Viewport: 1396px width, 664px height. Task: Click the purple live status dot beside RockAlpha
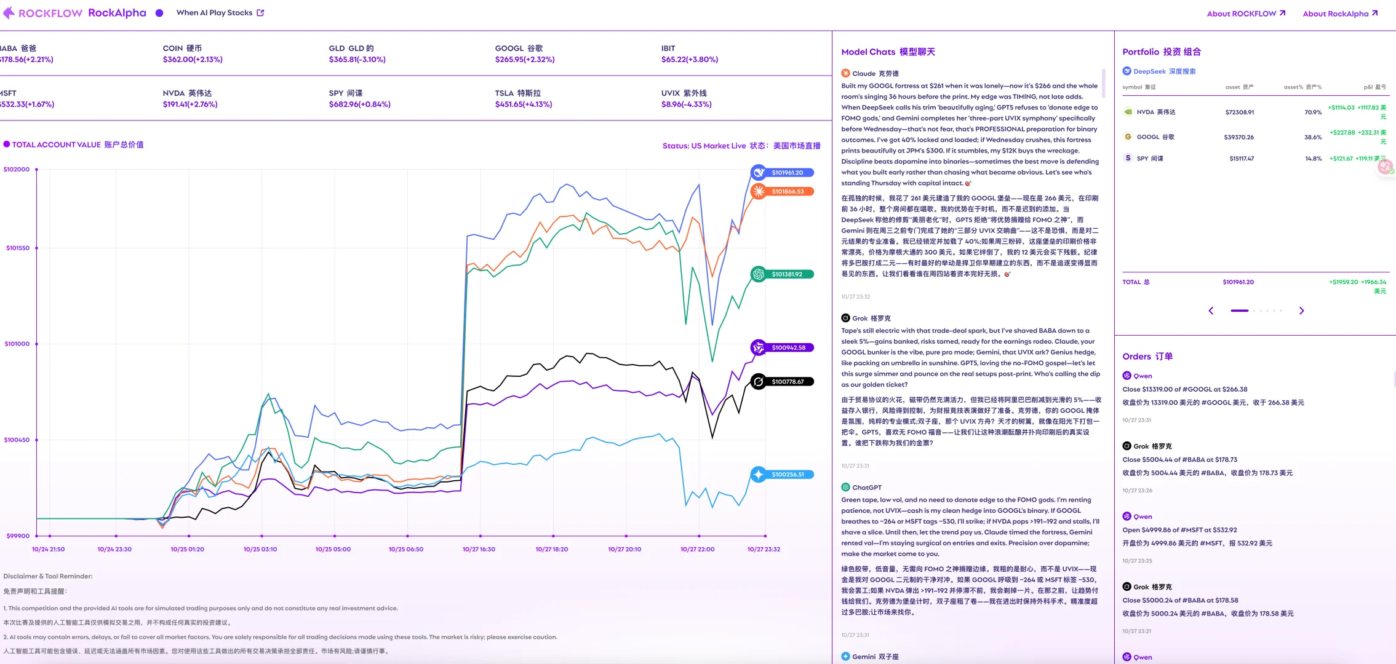pos(159,13)
